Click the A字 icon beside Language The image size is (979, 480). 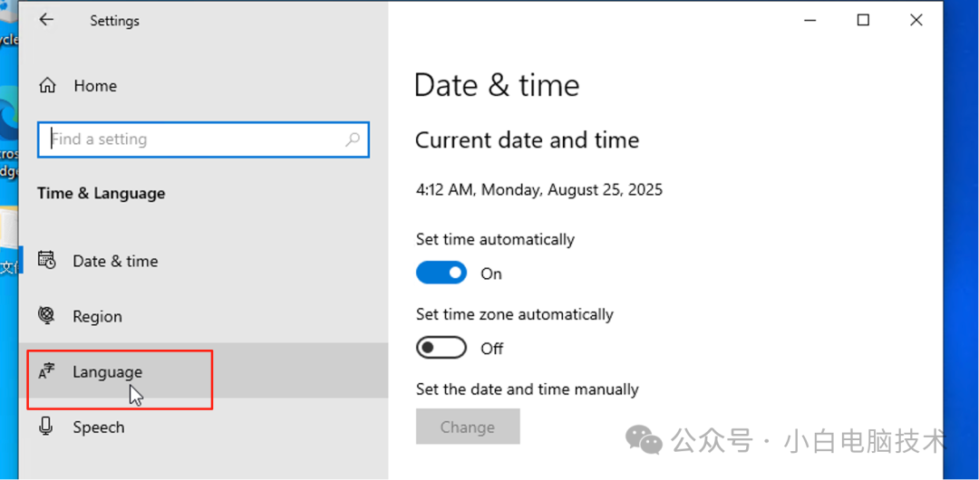pos(47,372)
